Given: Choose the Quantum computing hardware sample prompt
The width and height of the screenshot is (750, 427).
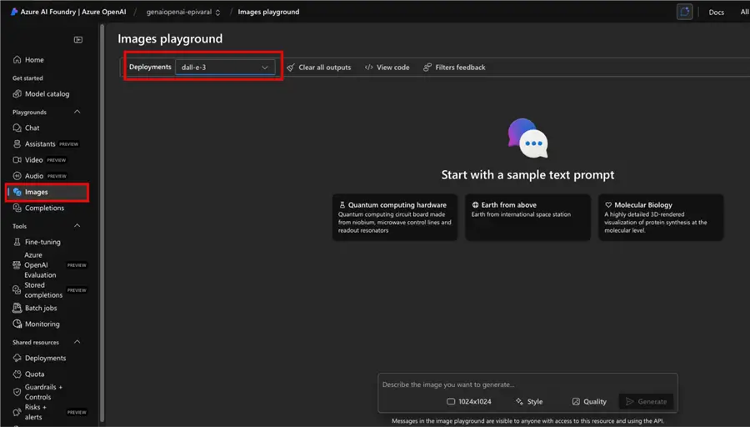Looking at the screenshot, I should pos(394,217).
